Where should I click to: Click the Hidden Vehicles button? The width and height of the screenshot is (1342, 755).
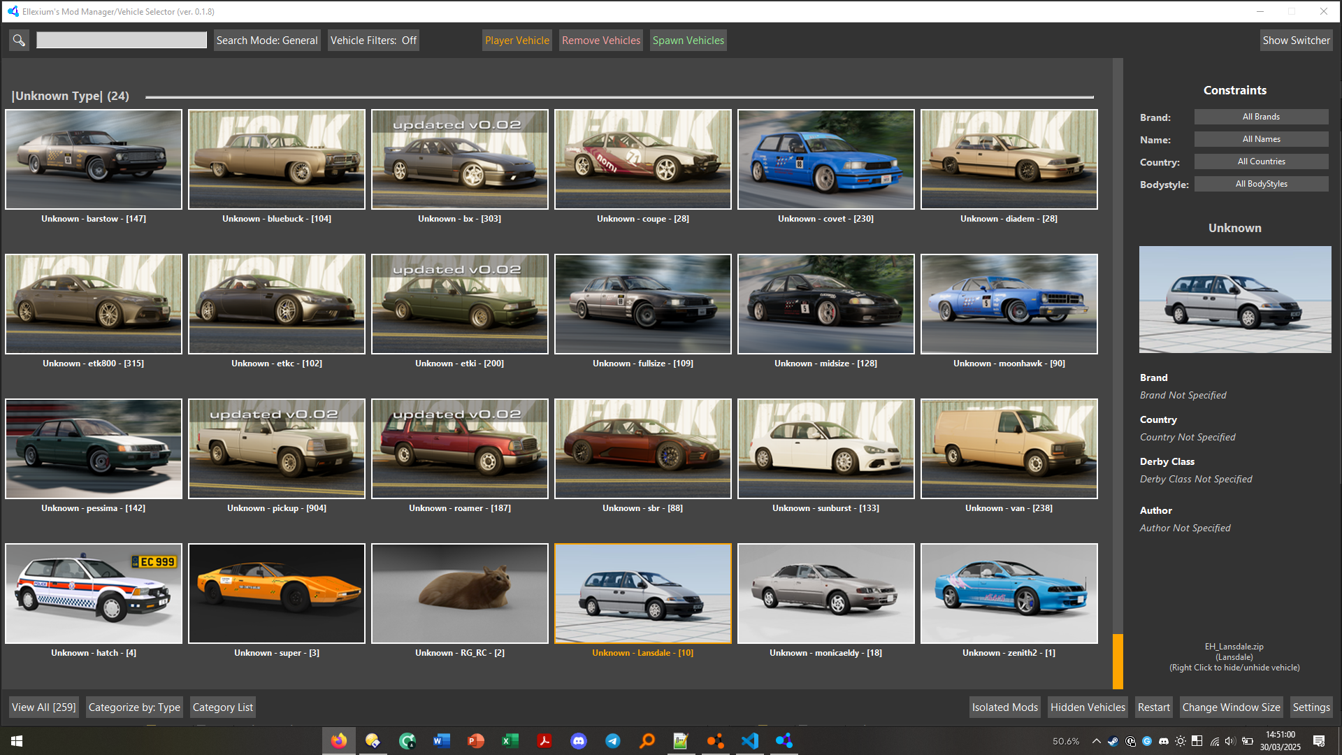point(1088,707)
